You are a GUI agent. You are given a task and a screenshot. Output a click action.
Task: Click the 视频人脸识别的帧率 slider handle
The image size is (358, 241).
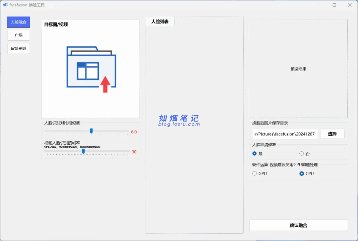pos(83,151)
